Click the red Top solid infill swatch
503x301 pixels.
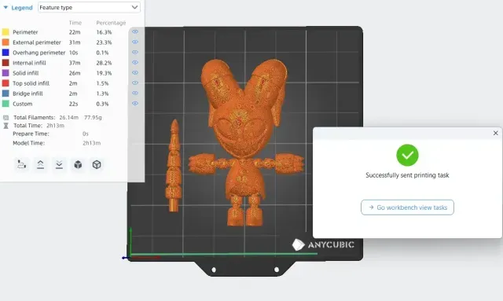coord(6,83)
